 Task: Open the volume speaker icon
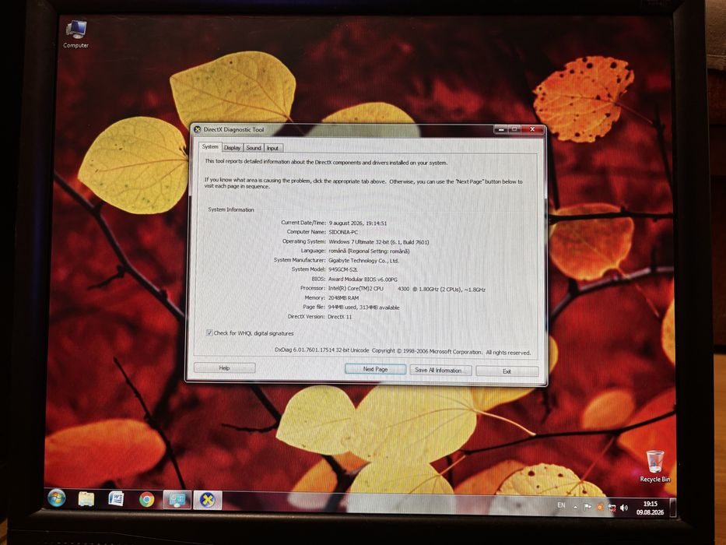pos(624,508)
